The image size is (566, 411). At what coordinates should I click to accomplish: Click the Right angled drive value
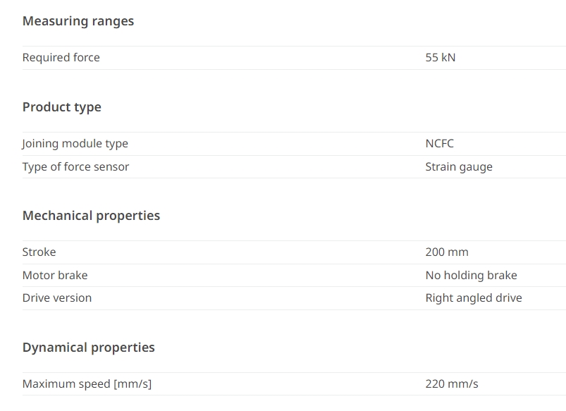pyautogui.click(x=474, y=298)
